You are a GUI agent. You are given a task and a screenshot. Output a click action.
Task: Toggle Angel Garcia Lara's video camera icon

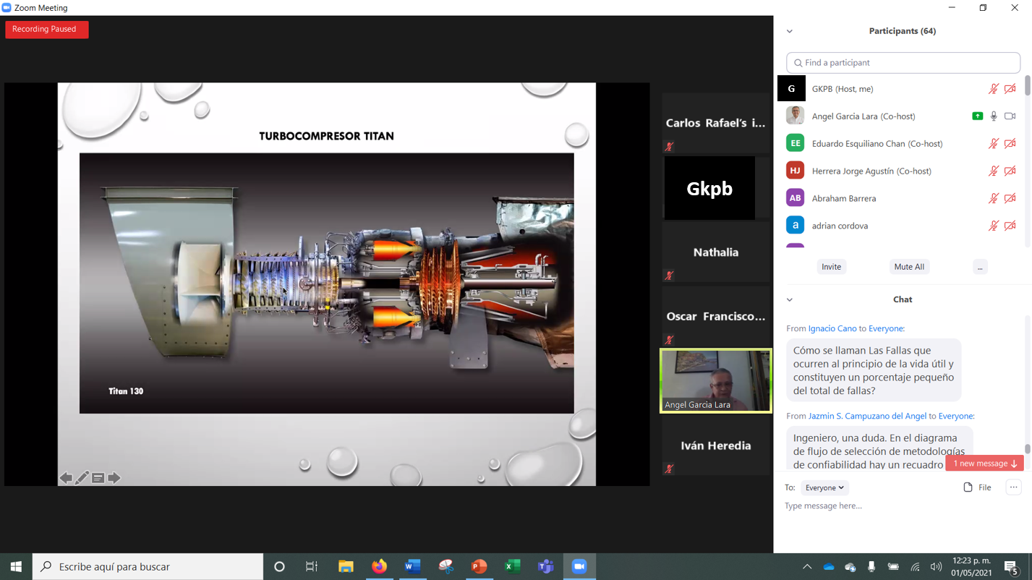pyautogui.click(x=1010, y=116)
